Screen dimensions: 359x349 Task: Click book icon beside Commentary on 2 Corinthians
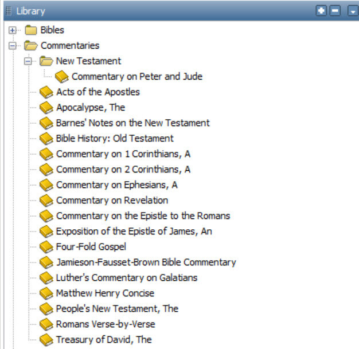click(x=46, y=170)
